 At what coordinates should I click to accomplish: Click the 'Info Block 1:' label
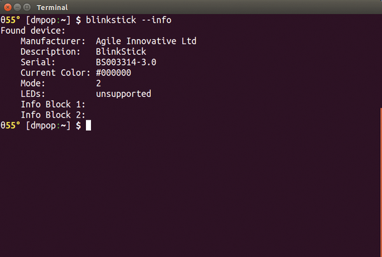[53, 104]
